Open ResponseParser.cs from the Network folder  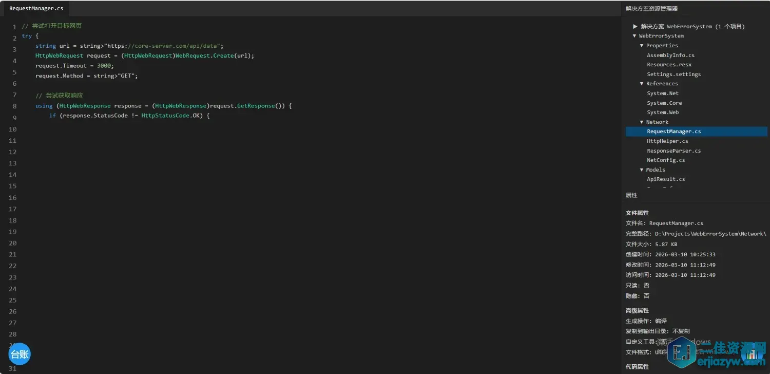(673, 151)
